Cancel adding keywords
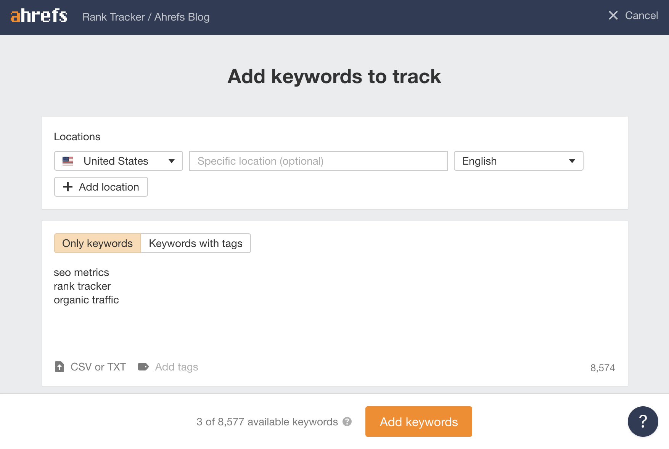This screenshot has width=669, height=449. 641,16
